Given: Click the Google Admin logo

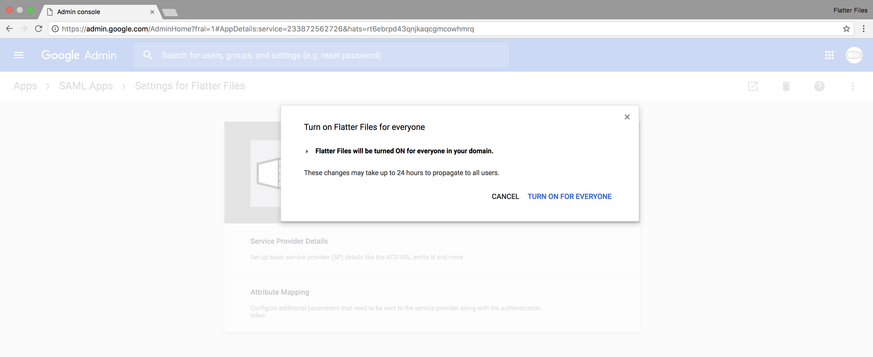Looking at the screenshot, I should [x=79, y=55].
